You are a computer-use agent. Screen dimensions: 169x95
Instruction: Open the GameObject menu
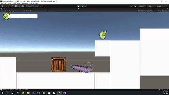16,3
